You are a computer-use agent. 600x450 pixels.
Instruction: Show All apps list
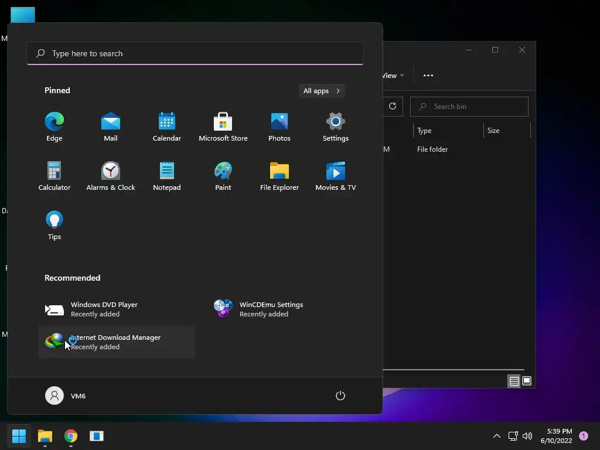pyautogui.click(x=322, y=91)
